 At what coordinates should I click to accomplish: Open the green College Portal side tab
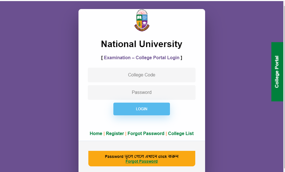click(x=277, y=72)
